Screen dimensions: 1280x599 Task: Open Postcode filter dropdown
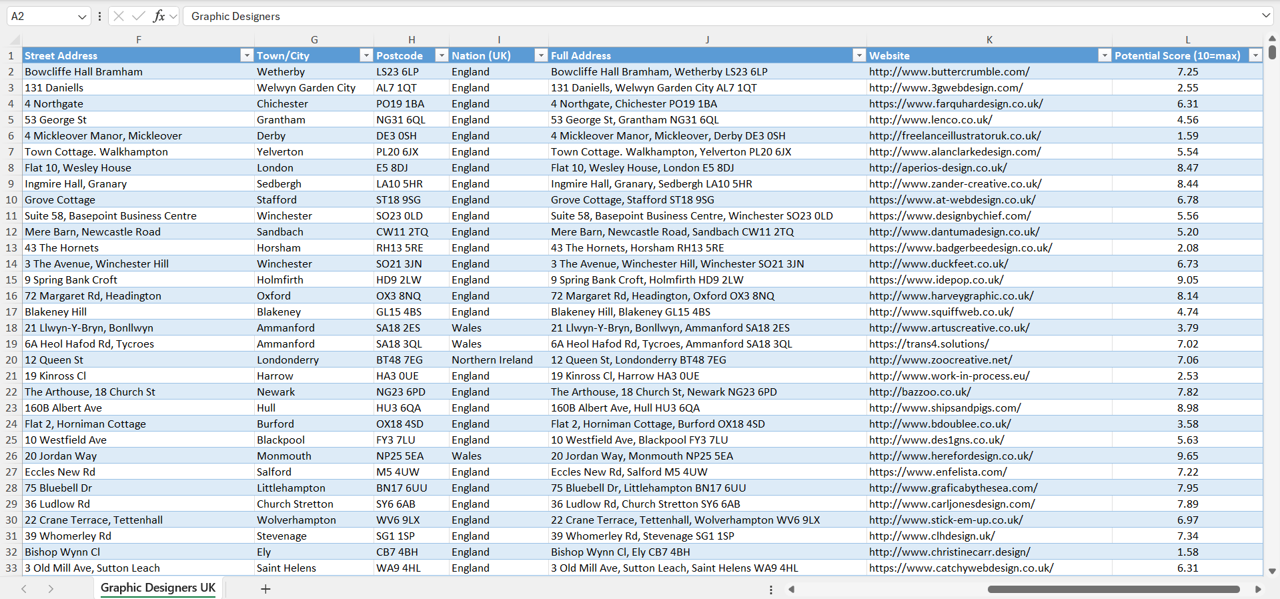click(442, 55)
